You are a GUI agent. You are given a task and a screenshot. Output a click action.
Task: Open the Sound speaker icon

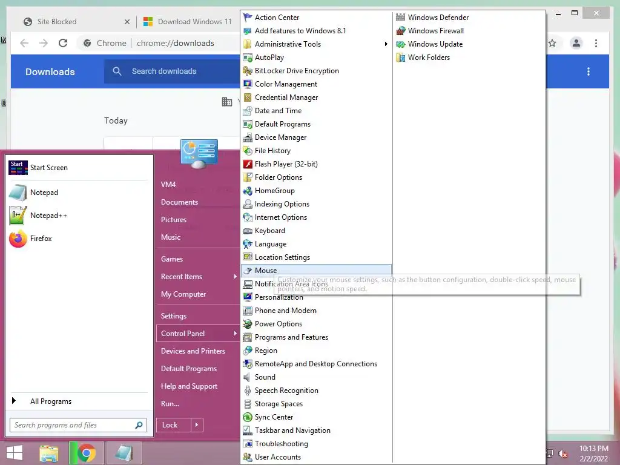coord(248,377)
